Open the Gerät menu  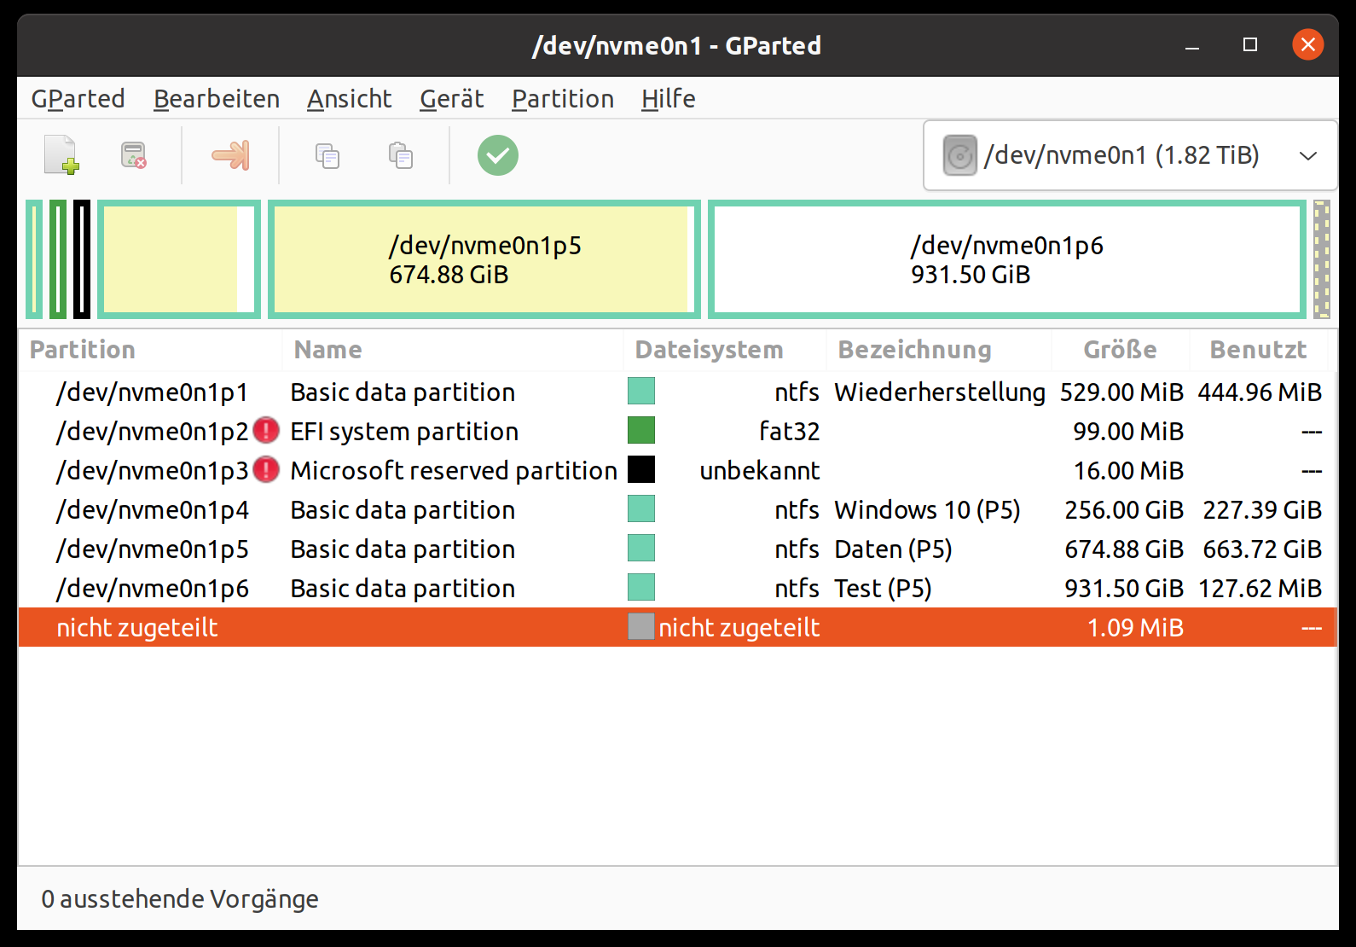[452, 99]
